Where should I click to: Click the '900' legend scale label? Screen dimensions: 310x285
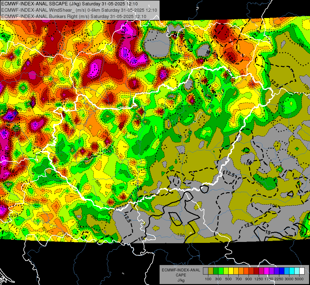coord(249,279)
